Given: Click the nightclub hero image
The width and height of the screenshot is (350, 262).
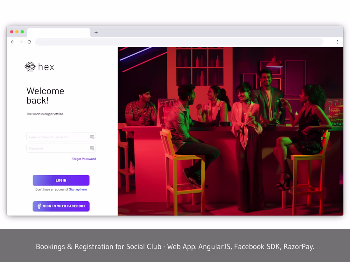Looking at the screenshot, I should pyautogui.click(x=231, y=130).
